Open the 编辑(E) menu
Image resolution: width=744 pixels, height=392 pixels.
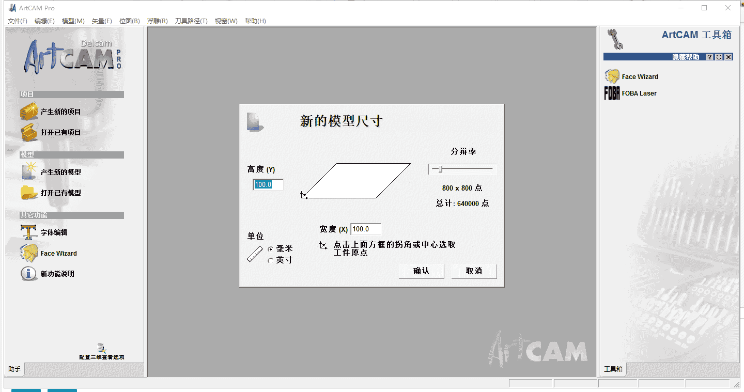tap(44, 21)
